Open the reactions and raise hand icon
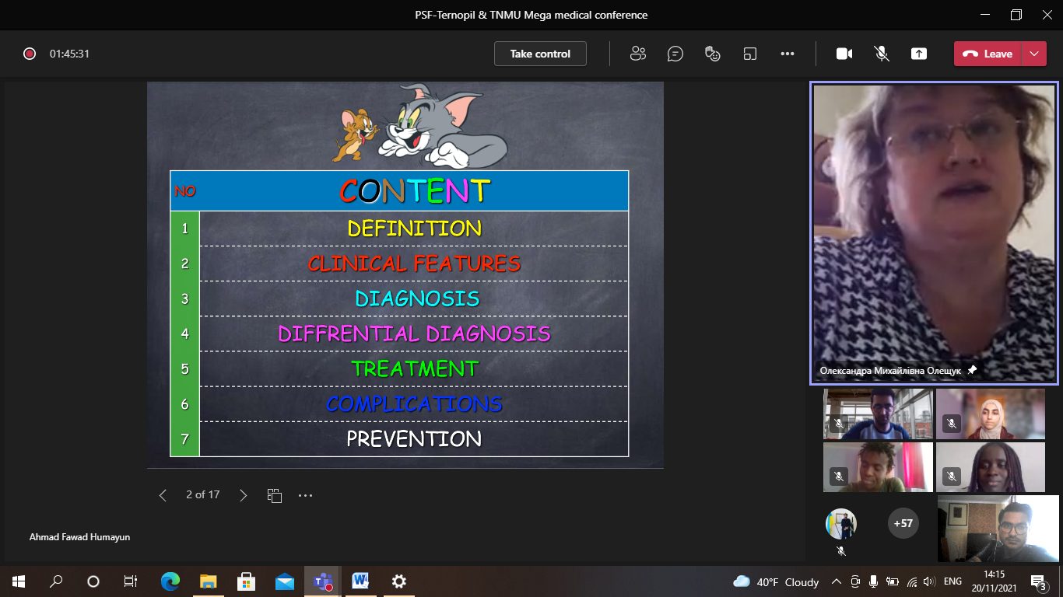 [712, 54]
